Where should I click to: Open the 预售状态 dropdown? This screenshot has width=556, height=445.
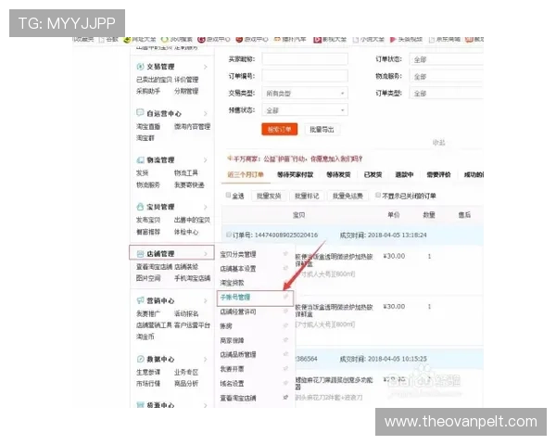click(305, 110)
